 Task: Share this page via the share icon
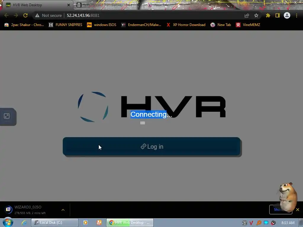(x=247, y=15)
